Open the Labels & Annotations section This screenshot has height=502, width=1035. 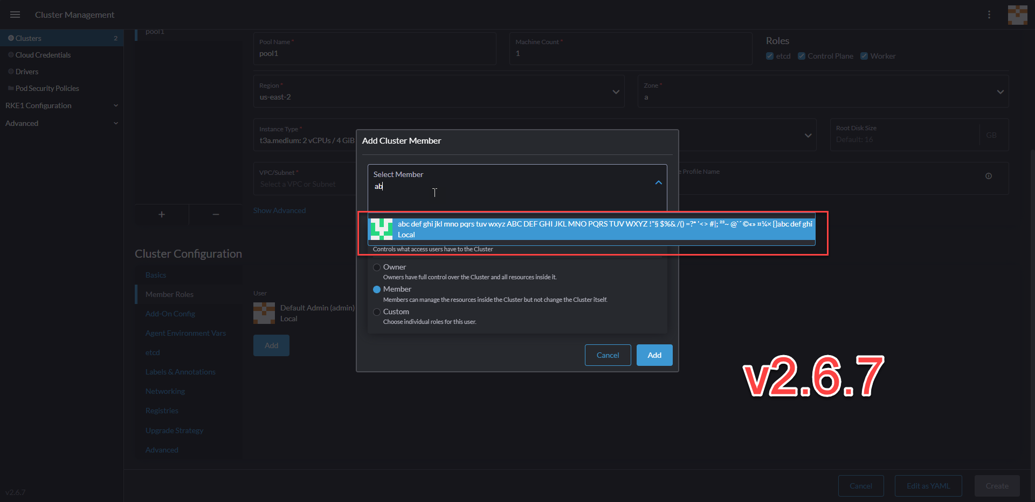(x=180, y=372)
